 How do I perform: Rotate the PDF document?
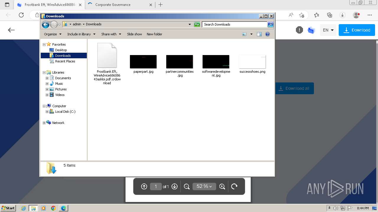tap(234, 186)
